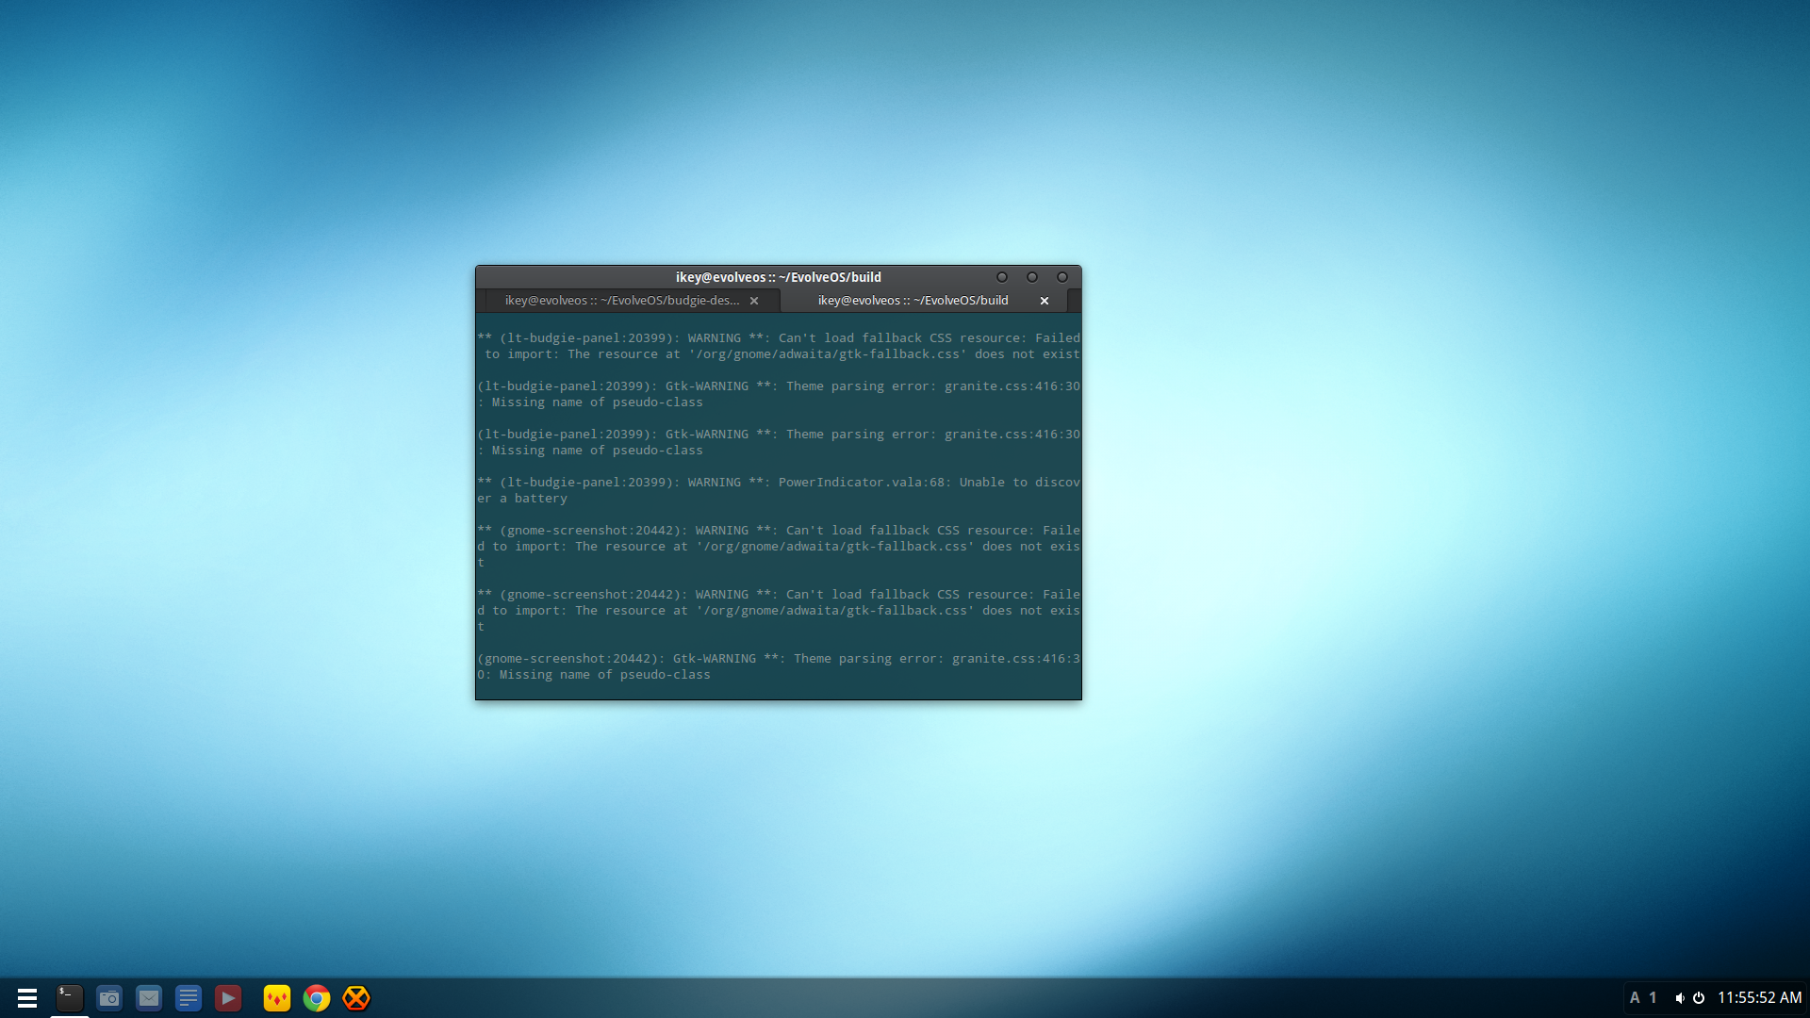
Task: Click the terminal window title bar text
Action: (779, 277)
